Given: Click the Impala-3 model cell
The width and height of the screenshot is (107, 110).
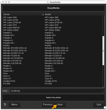Looking at the screenshot, I should click(49, 33).
